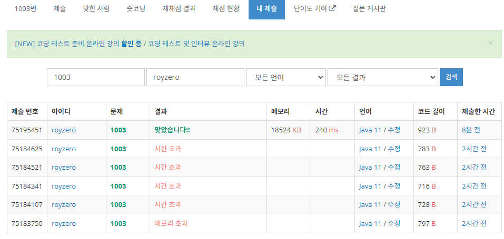Focus the problem number field containing 1003
The image size is (504, 239).
click(x=96, y=77)
